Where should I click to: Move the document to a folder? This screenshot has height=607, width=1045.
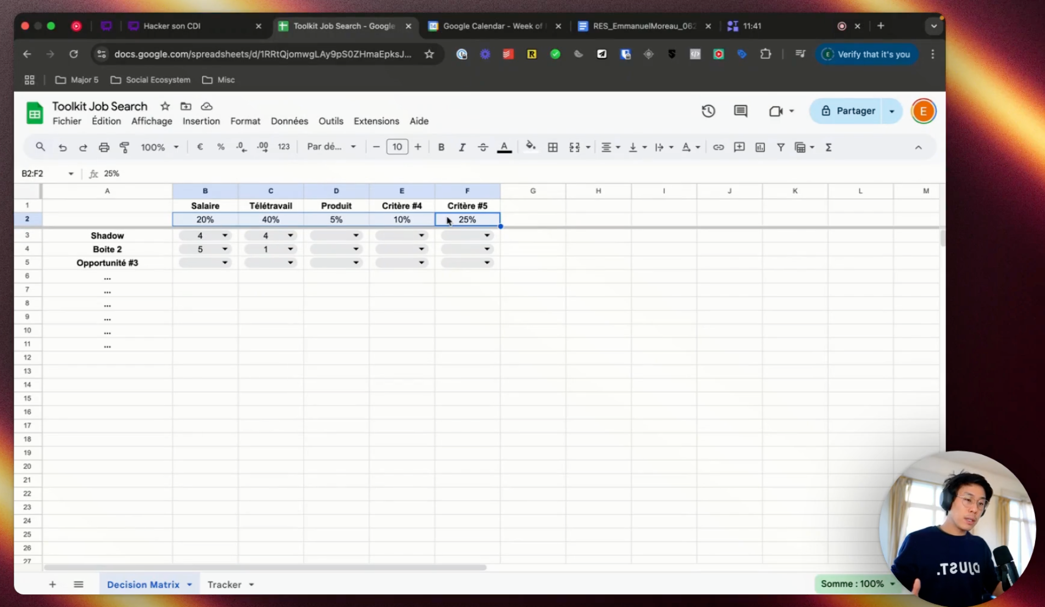pyautogui.click(x=186, y=106)
